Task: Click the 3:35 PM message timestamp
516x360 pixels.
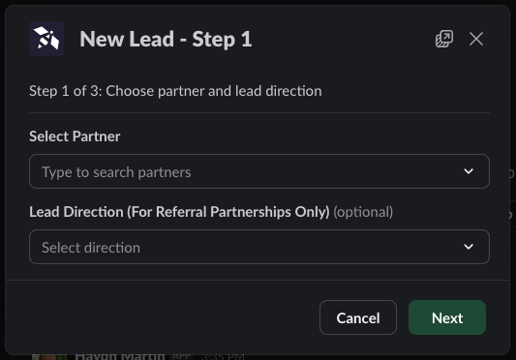Action: pos(223,356)
